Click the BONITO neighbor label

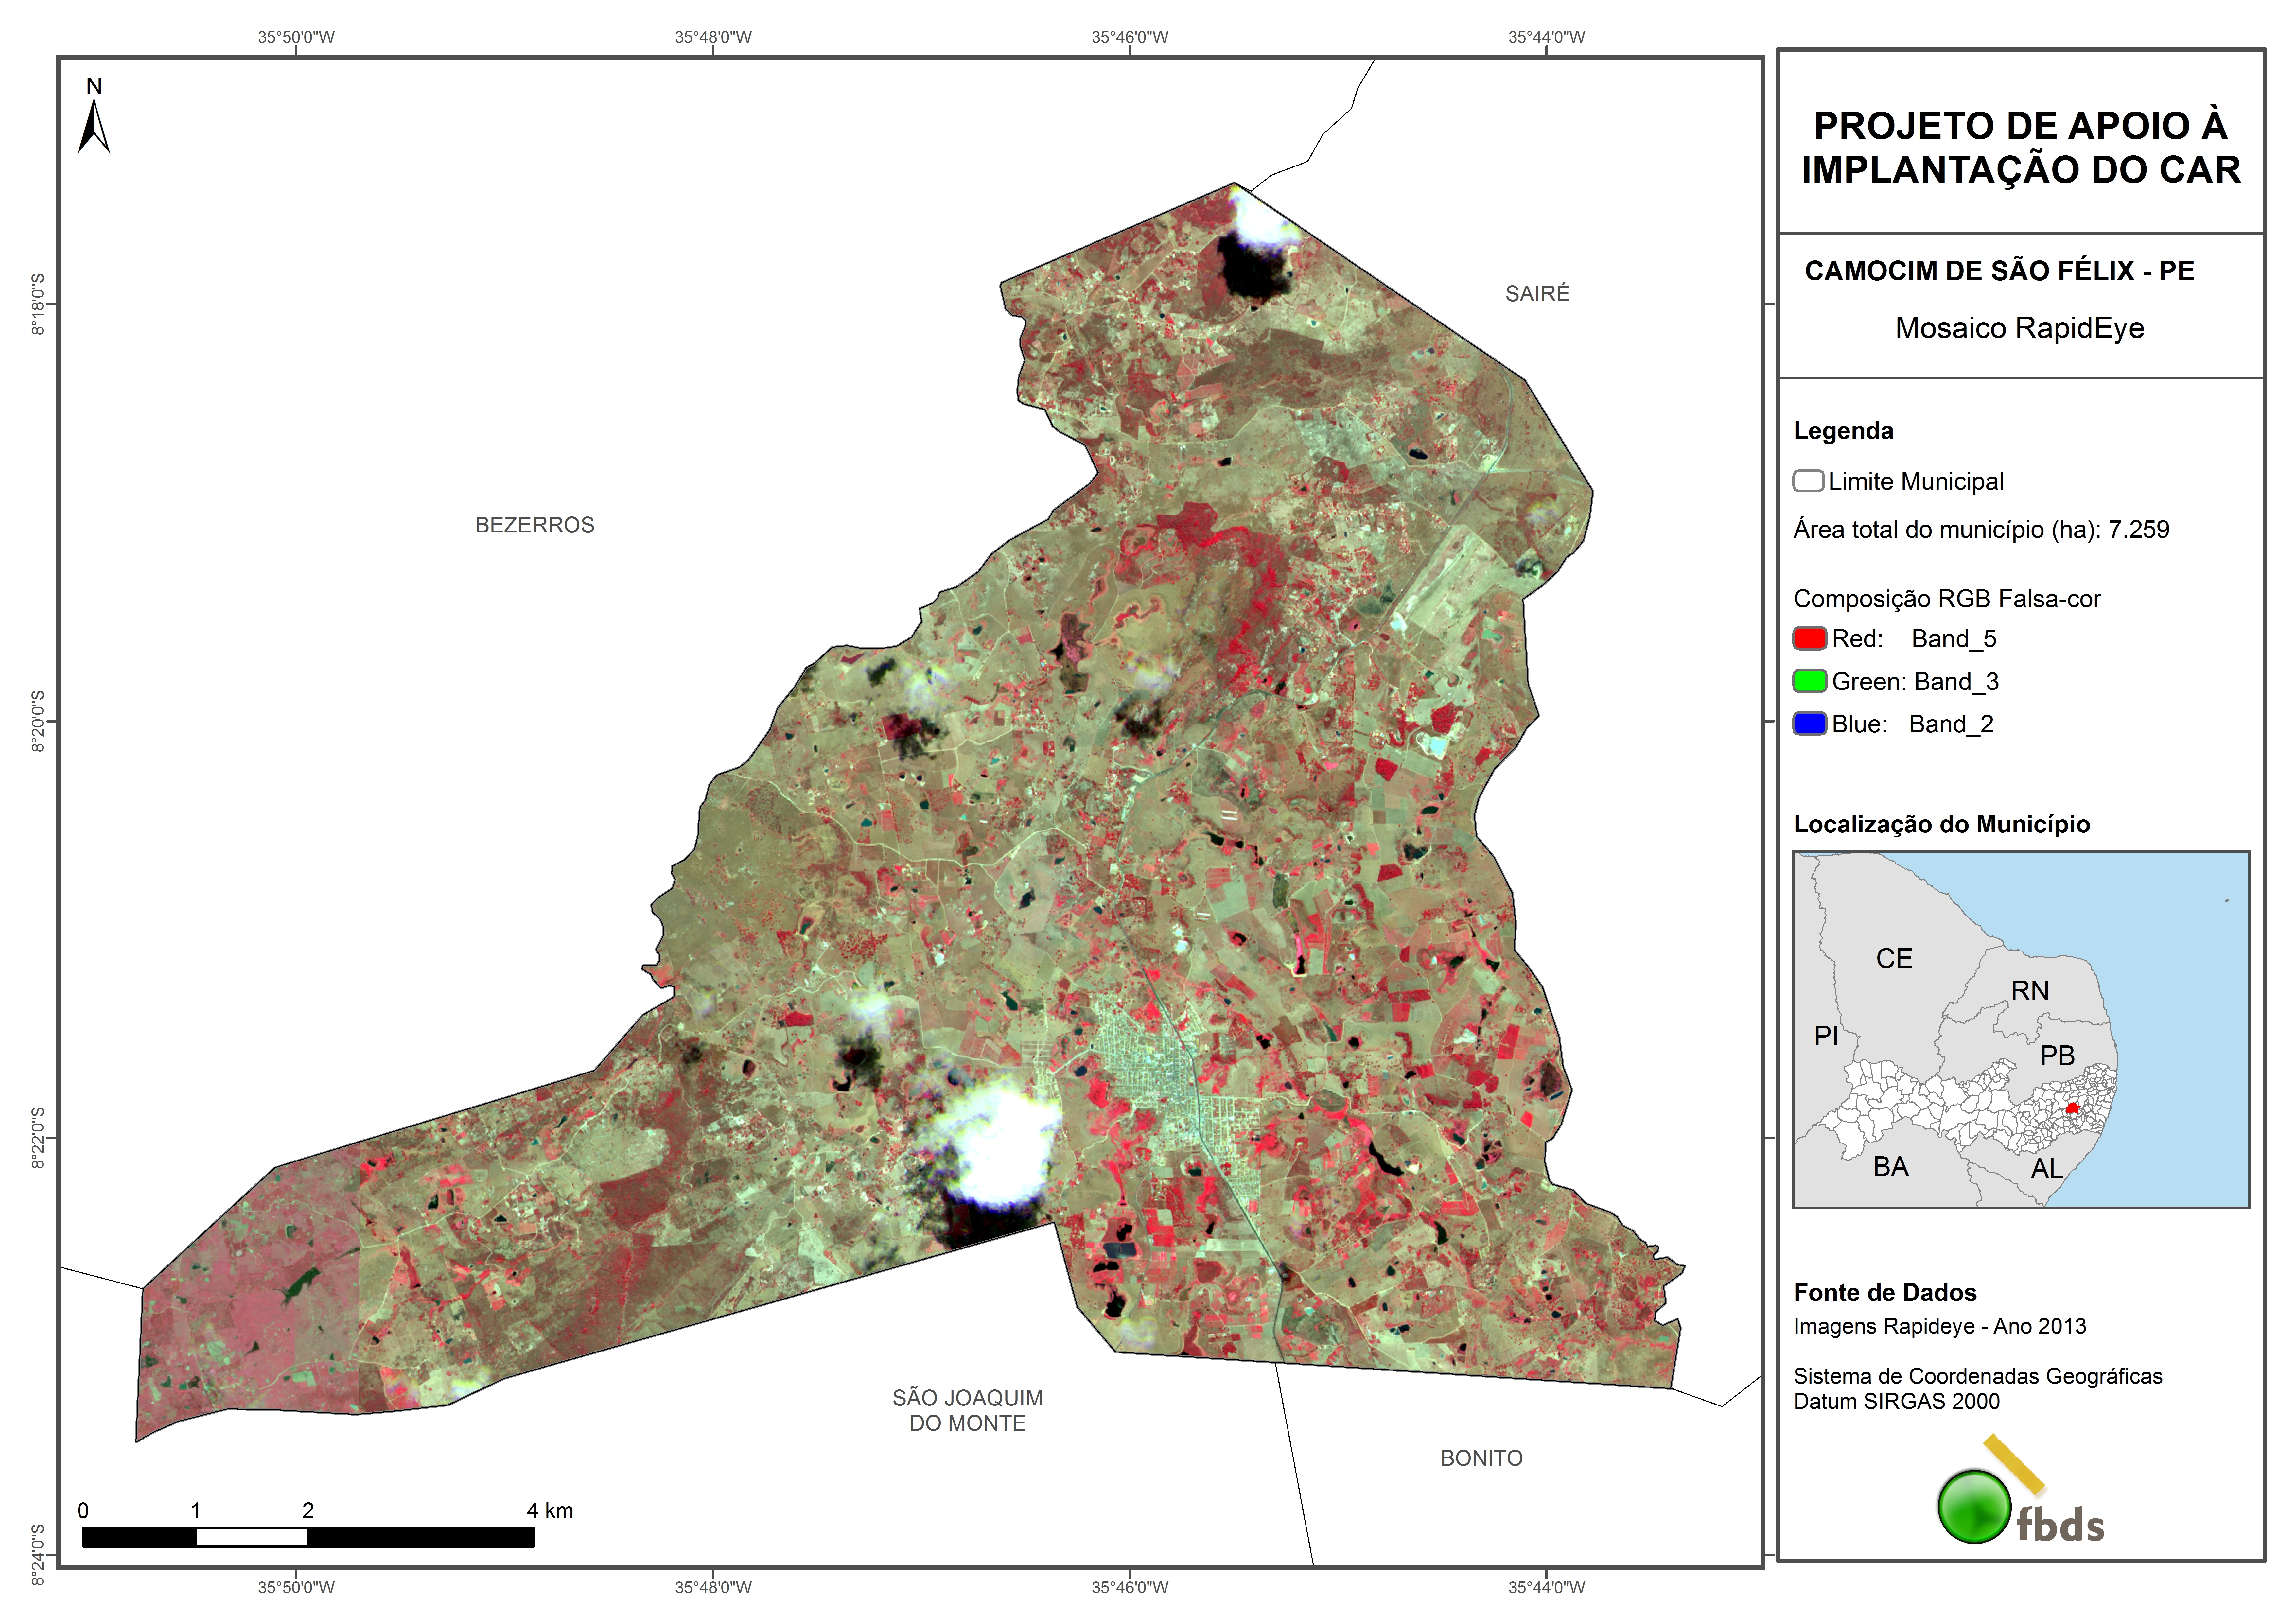point(1481,1458)
